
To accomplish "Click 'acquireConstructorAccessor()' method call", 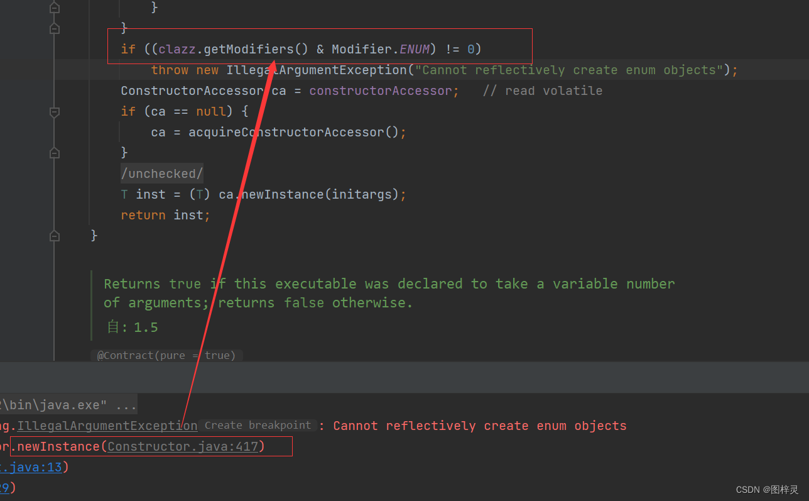I will click(x=294, y=132).
